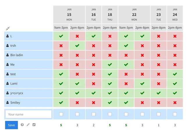Click test's green checkmark under Jan 24
Viewport: 189px width, 132px height.
[x=175, y=74]
